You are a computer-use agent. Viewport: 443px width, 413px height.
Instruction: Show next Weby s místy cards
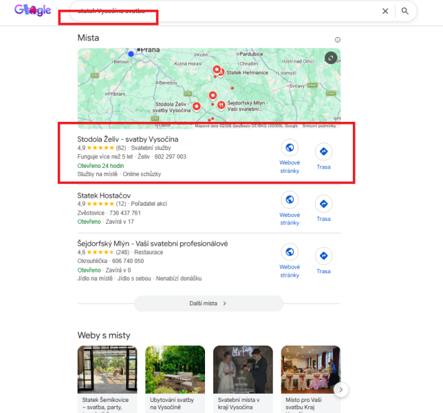pyautogui.click(x=341, y=390)
